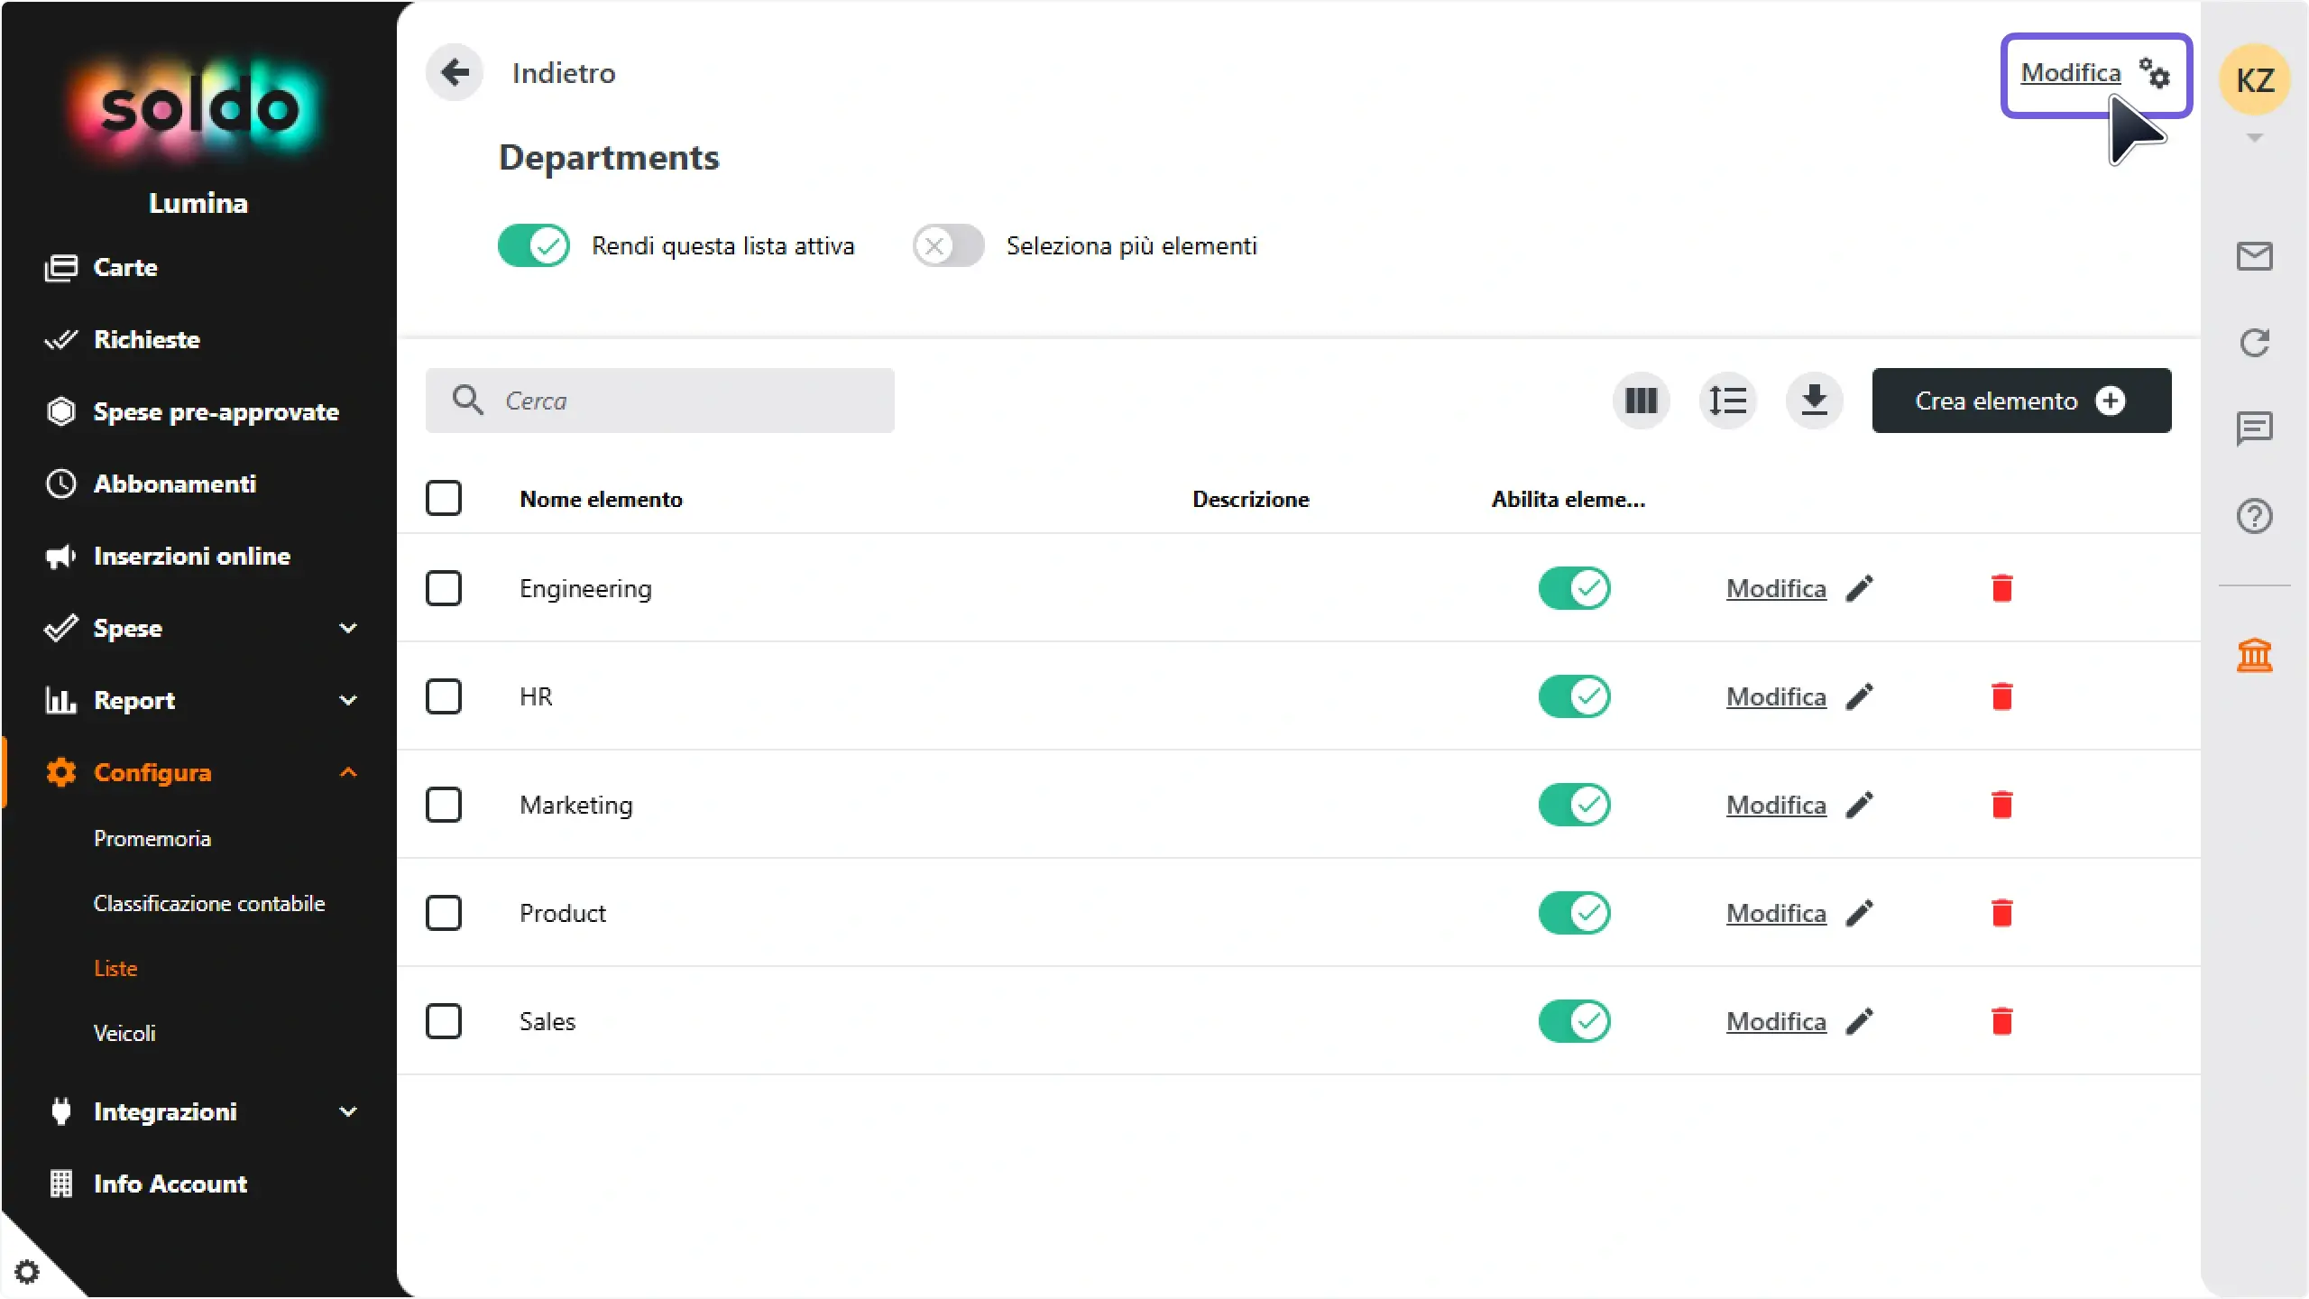This screenshot has width=2309, height=1299.
Task: Click the refresh icon in right rail
Action: pos(2254,343)
